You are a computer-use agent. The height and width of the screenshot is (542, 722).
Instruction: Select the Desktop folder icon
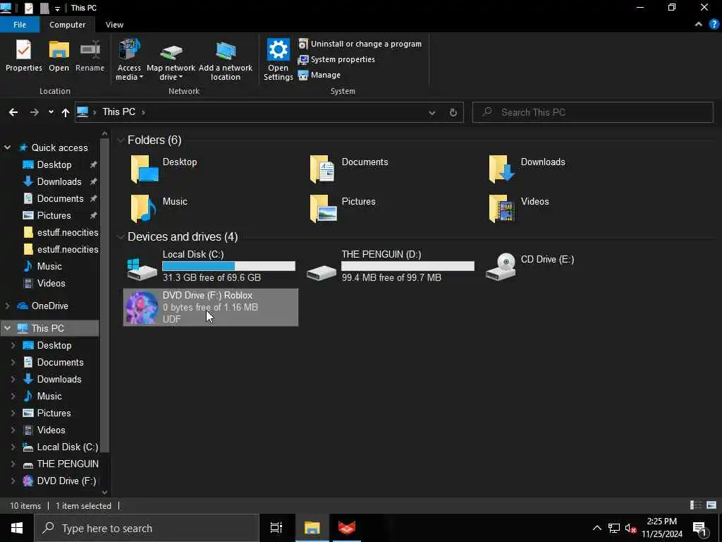pos(145,169)
